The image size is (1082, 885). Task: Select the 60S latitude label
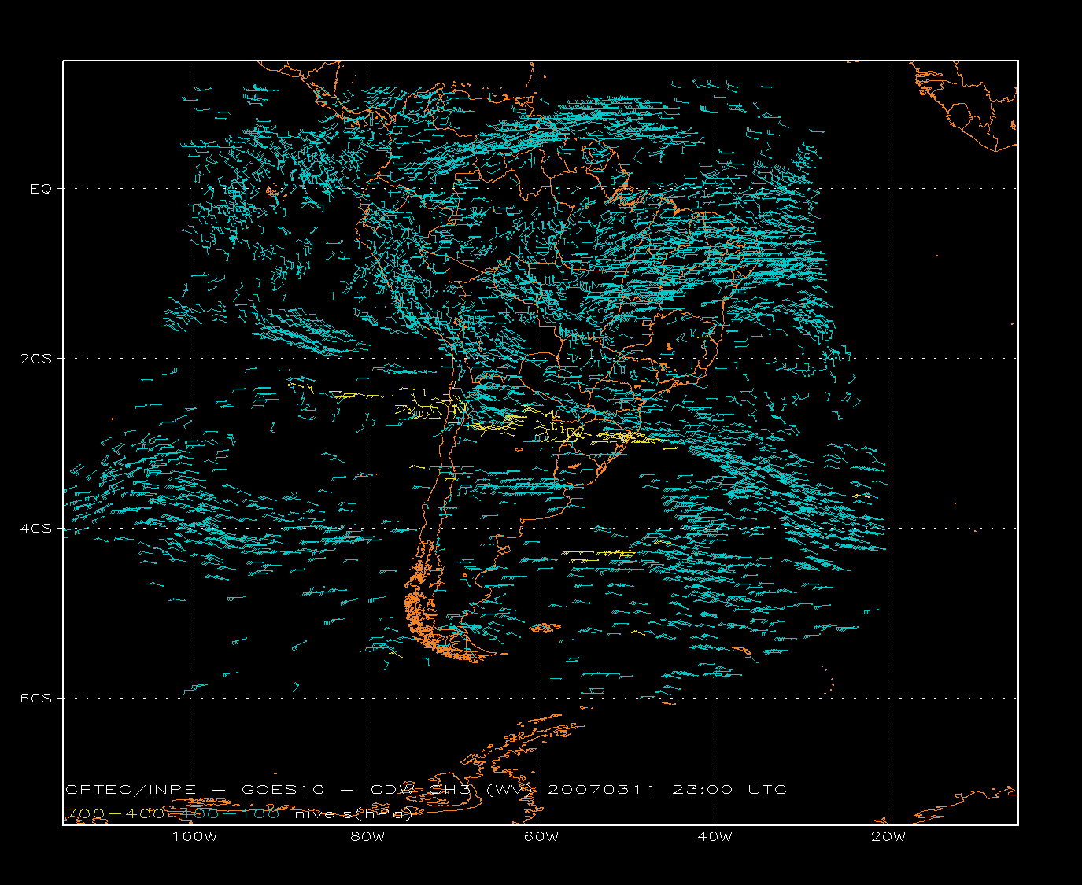pyautogui.click(x=36, y=699)
